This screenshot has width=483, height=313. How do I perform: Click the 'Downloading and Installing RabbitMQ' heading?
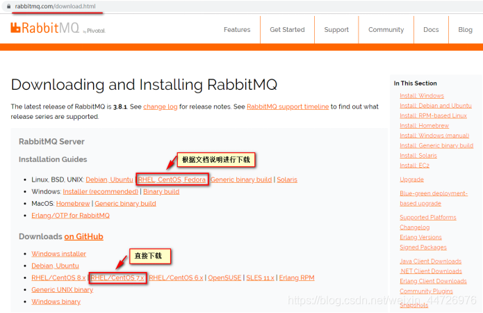click(144, 84)
